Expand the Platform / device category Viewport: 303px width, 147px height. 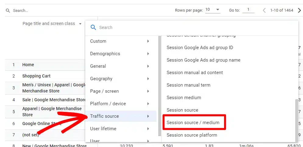[121, 104]
